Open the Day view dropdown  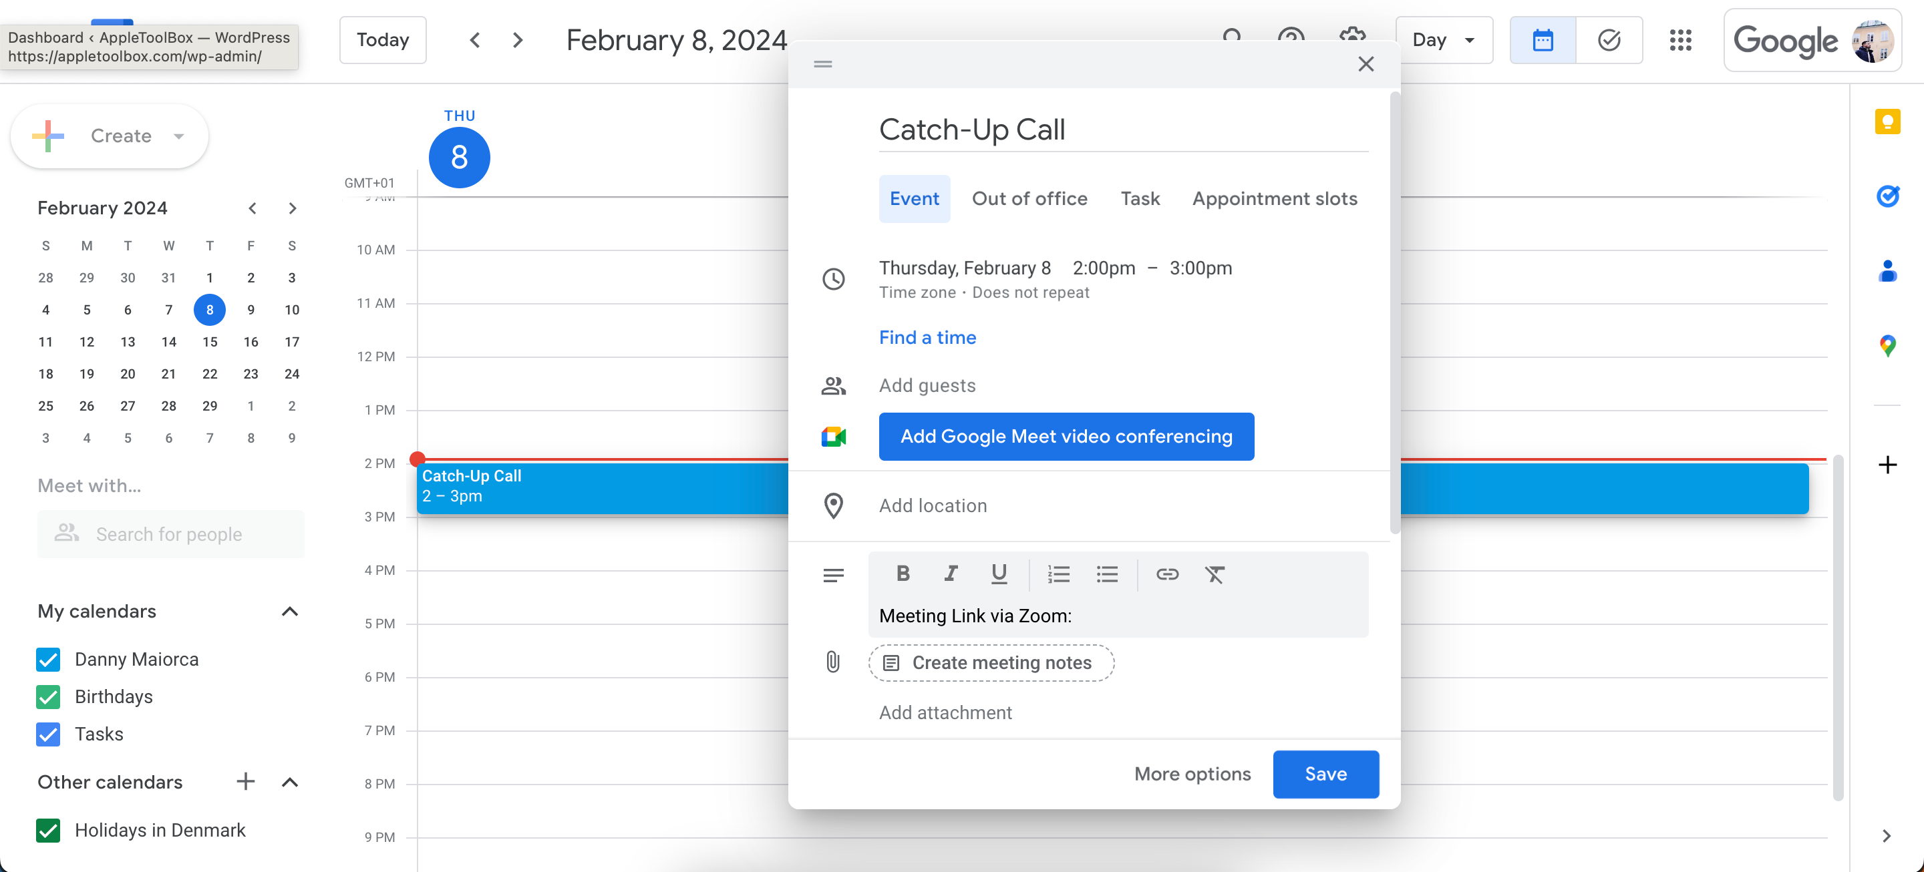pyautogui.click(x=1443, y=39)
